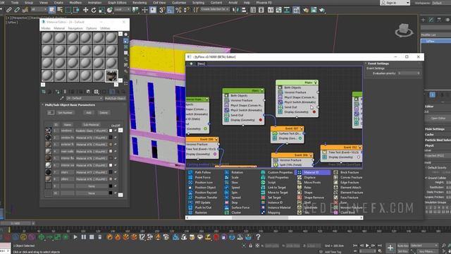Click Play Animation in bottom controls
451x254 pixels.
point(367,246)
